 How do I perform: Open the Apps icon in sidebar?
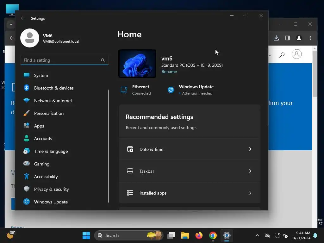coord(27,126)
